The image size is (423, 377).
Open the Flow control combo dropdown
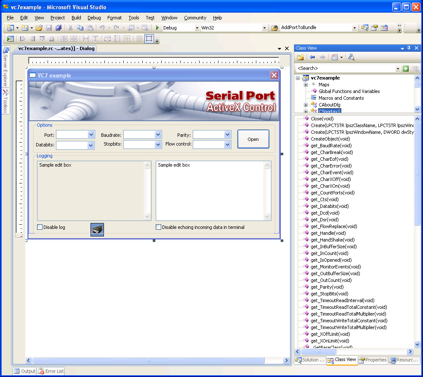227,145
